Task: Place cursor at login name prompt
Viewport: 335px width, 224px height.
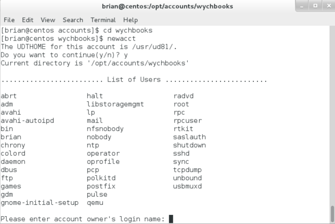Action: [171, 219]
